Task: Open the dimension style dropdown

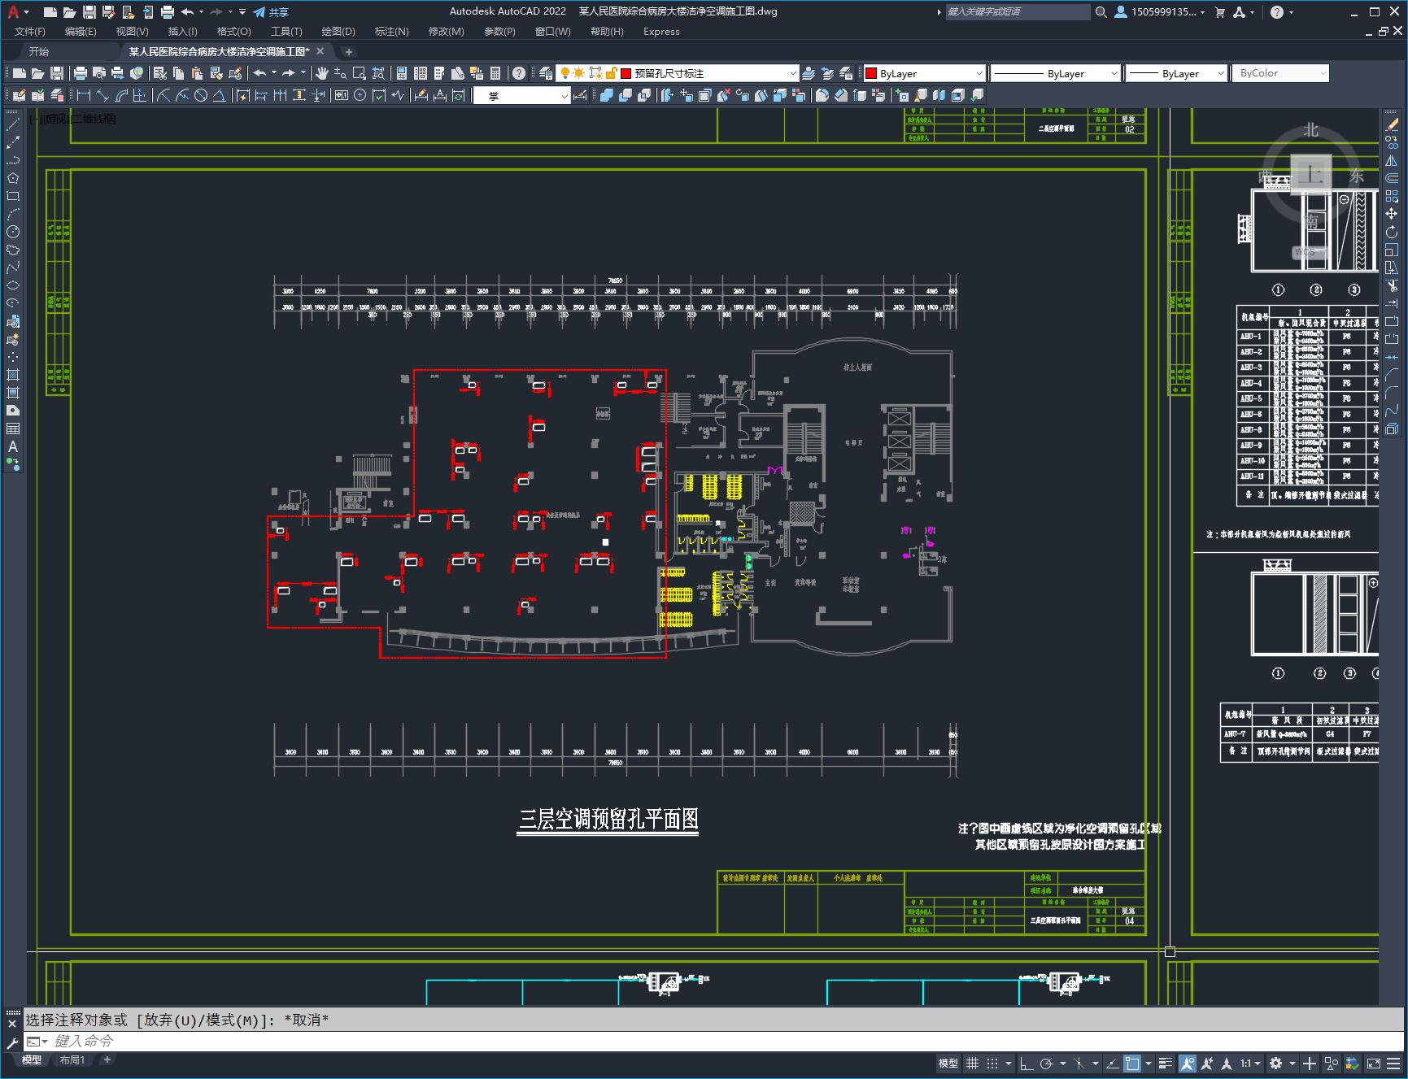Action: 522,96
